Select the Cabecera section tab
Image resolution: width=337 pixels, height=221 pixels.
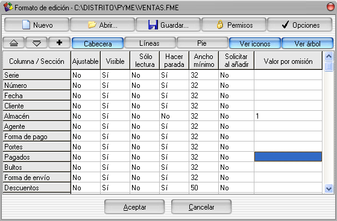pyautogui.click(x=98, y=43)
